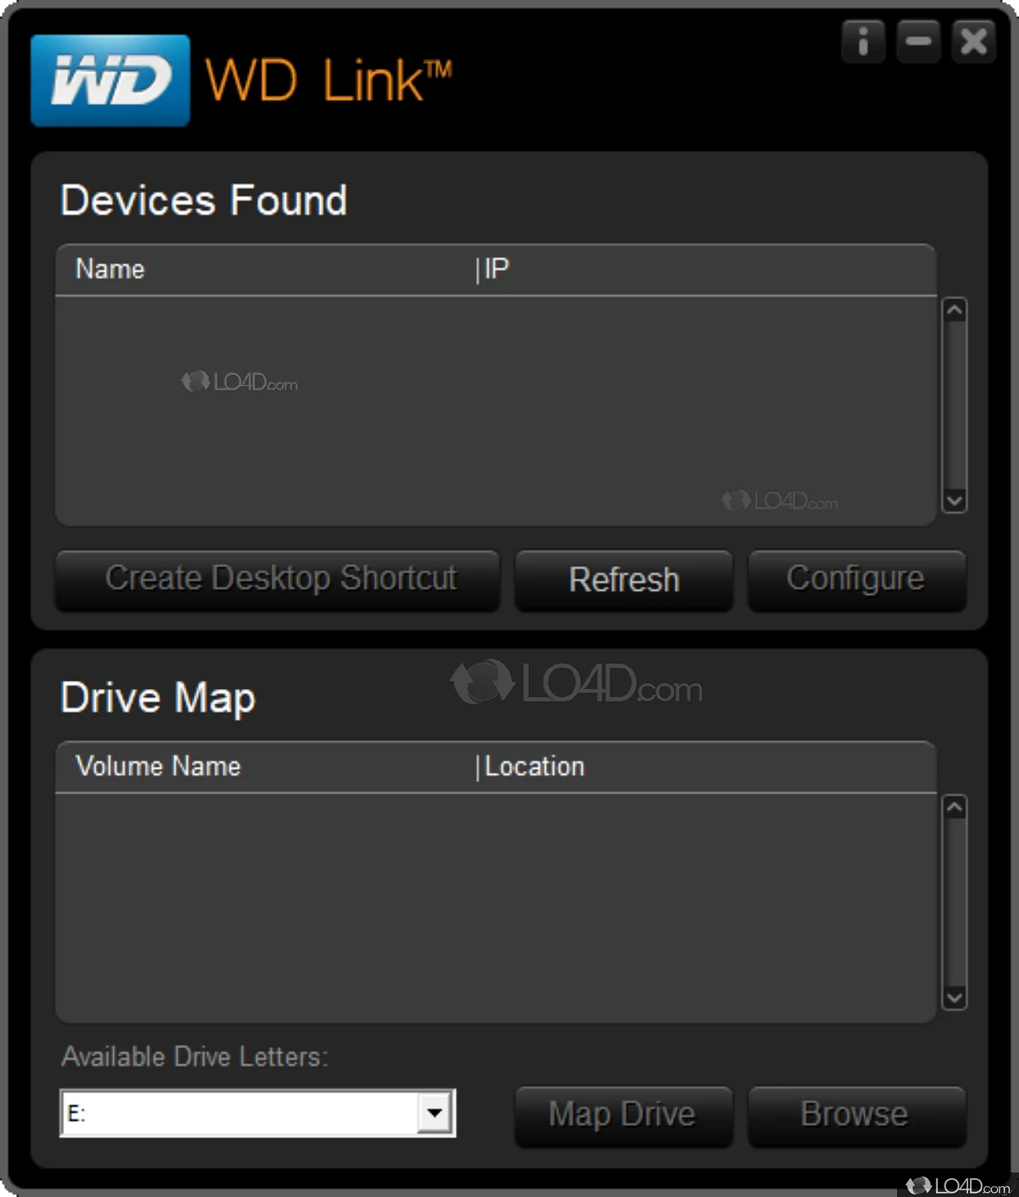Open the Configure dialog
The width and height of the screenshot is (1019, 1197).
[x=856, y=579]
